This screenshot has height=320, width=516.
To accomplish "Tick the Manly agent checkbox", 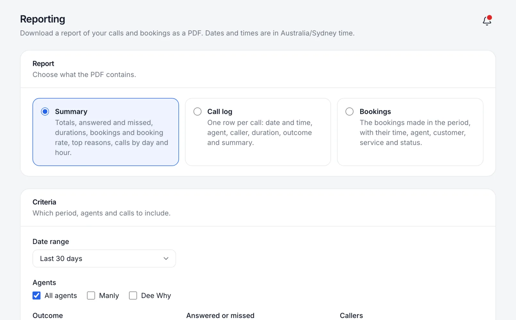I will click(91, 296).
